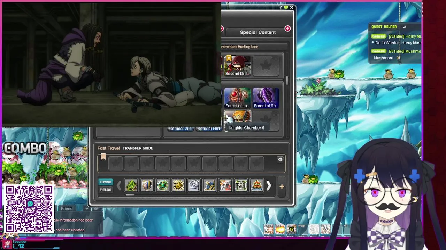Go to previous page of town icons
446x250 pixels.
coord(119,186)
